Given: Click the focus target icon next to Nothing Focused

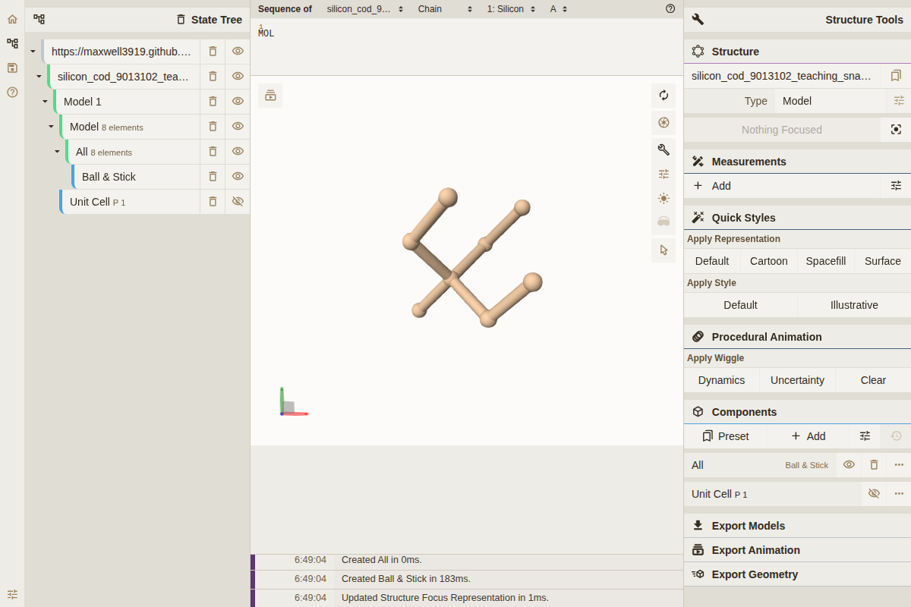Looking at the screenshot, I should [896, 130].
